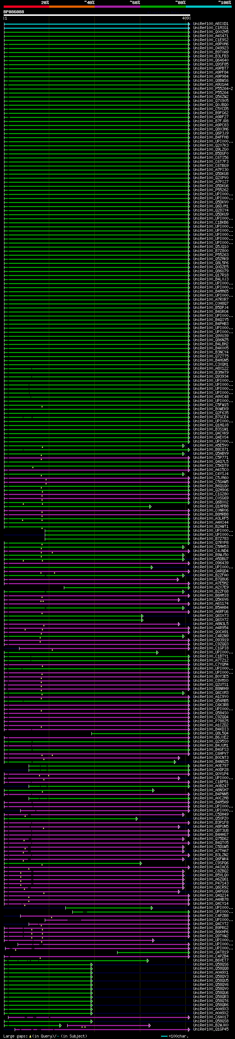Viewport: 235px width, 1039px height.
Task: Open hit UniRef100_C1E9S2
Action: [211, 40]
